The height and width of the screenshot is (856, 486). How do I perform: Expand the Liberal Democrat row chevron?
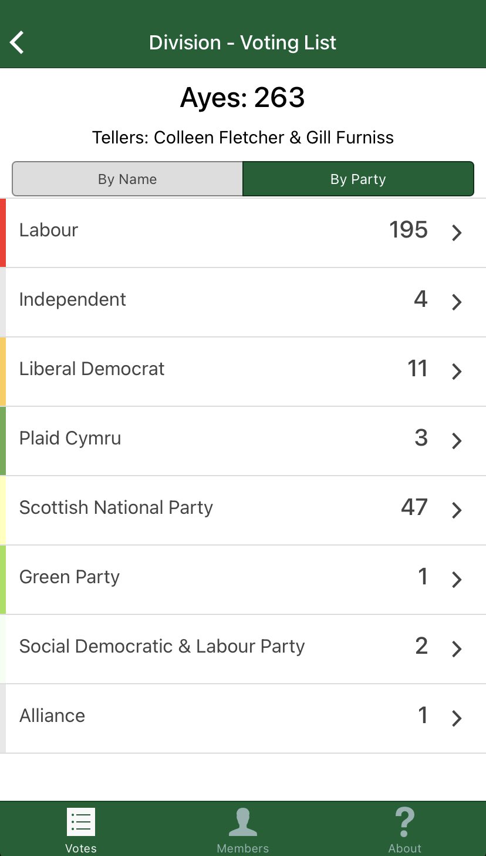tap(457, 372)
